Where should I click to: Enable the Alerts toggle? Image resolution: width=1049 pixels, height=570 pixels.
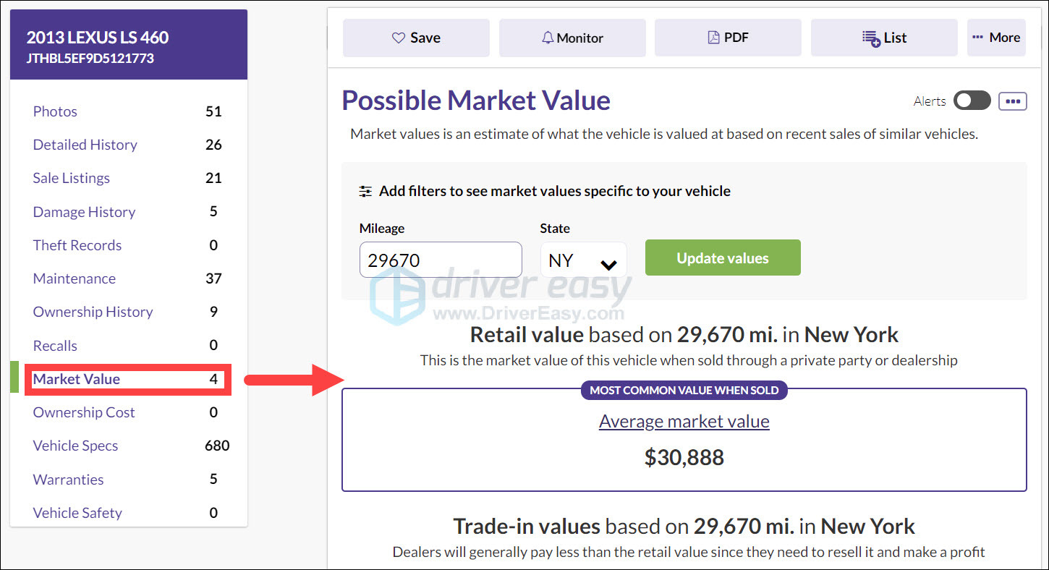click(x=972, y=101)
